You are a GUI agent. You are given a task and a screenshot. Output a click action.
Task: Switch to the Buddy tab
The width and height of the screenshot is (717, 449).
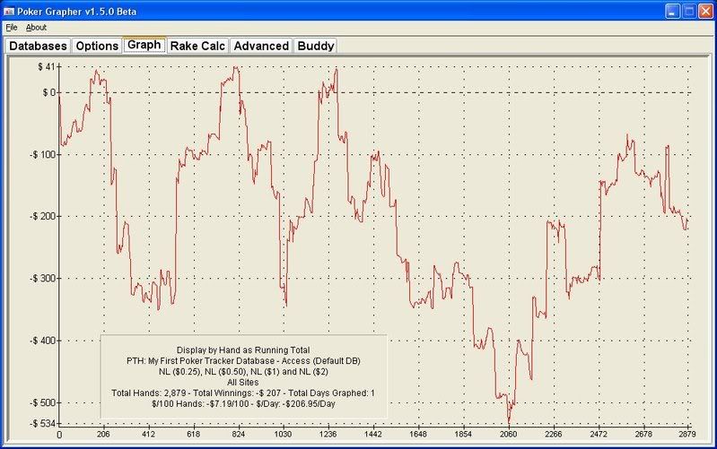(x=315, y=45)
